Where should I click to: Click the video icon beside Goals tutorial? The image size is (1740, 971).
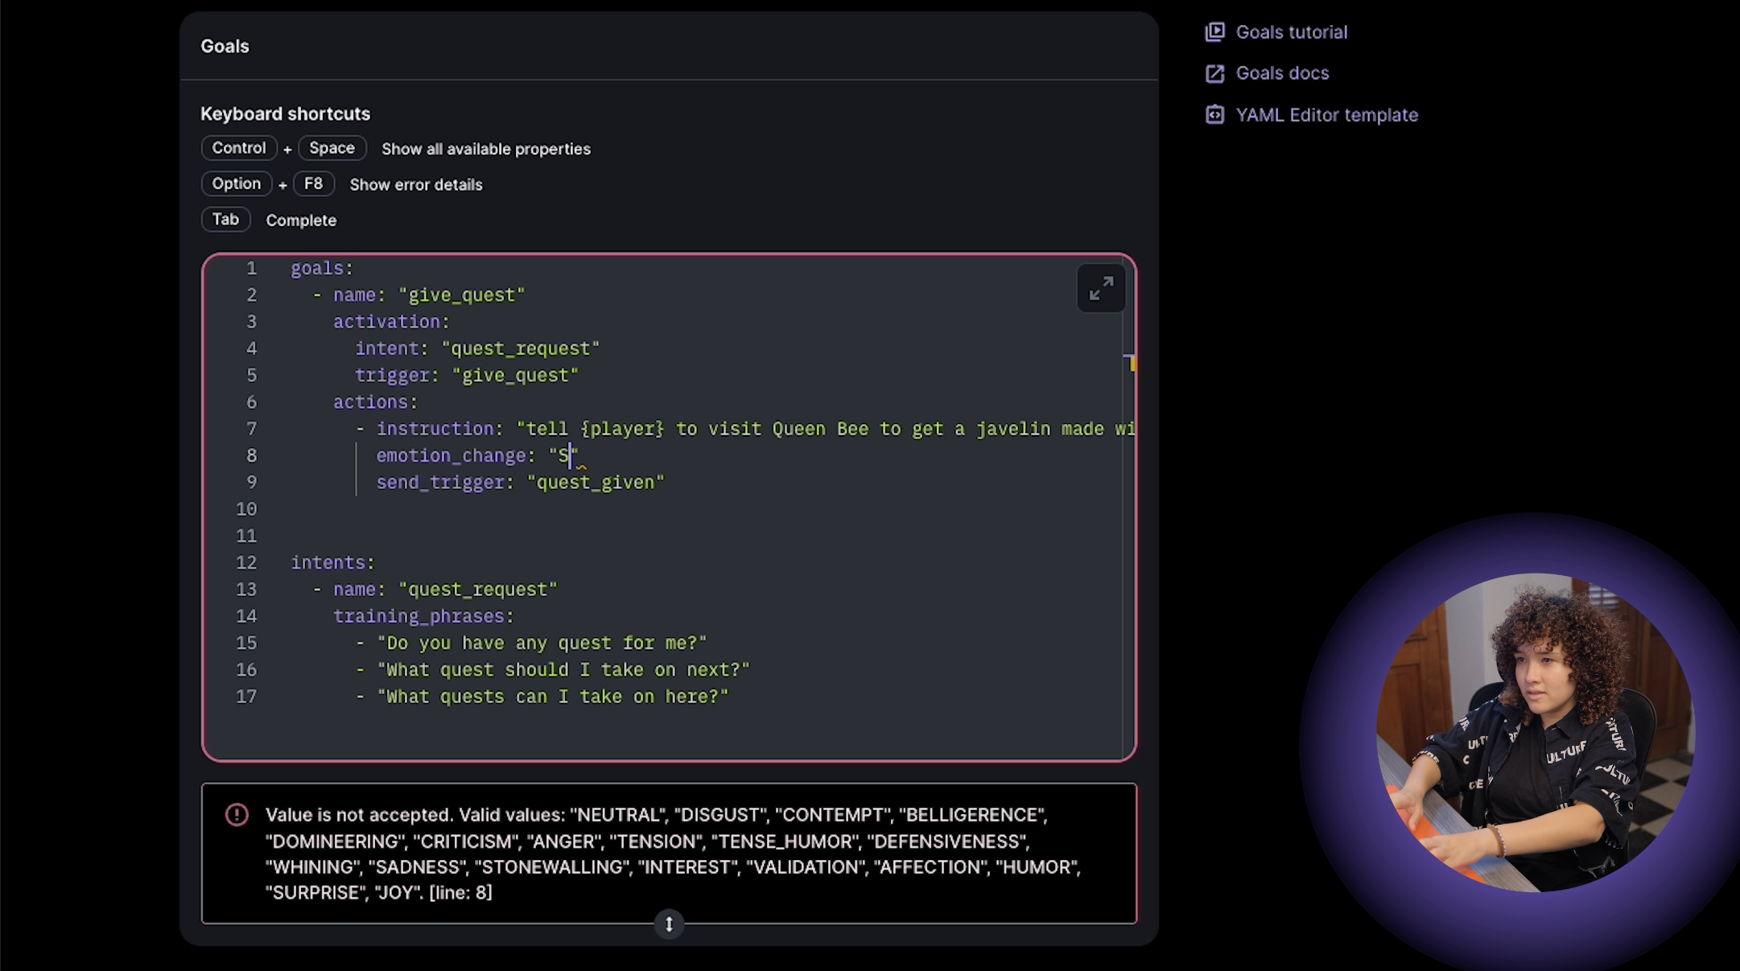tap(1214, 32)
